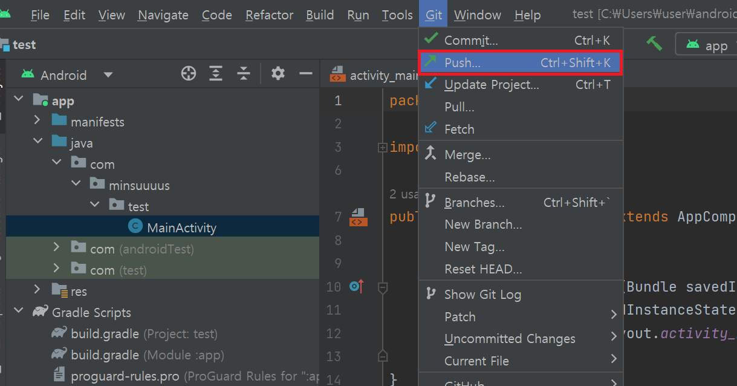Collapse the Gradle Scripts node
Viewport: 737px width, 386px height.
(18, 310)
